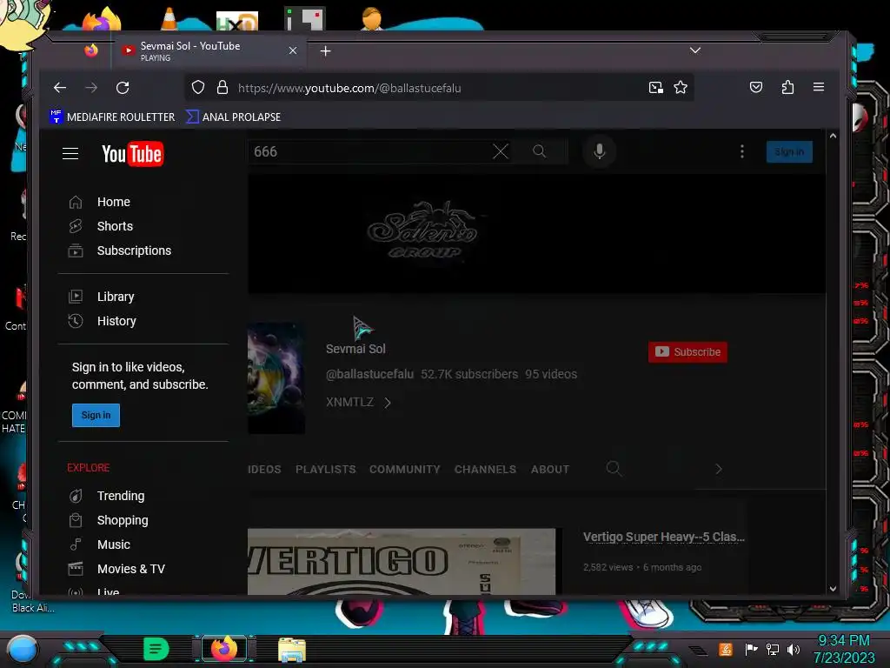
Task: Click sidebar blue Sign in button
Action: [96, 415]
